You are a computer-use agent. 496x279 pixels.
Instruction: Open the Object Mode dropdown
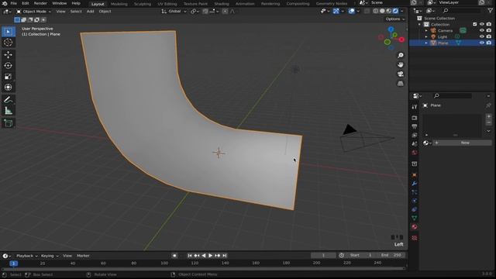tap(33, 12)
